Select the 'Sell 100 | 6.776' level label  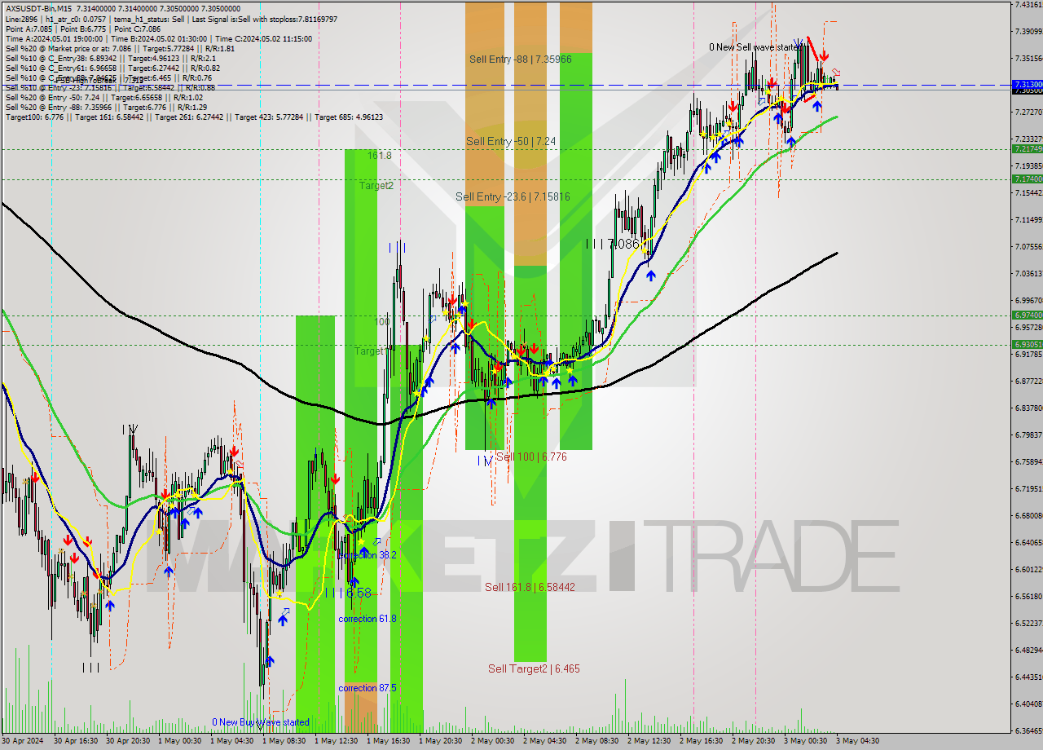coord(531,457)
